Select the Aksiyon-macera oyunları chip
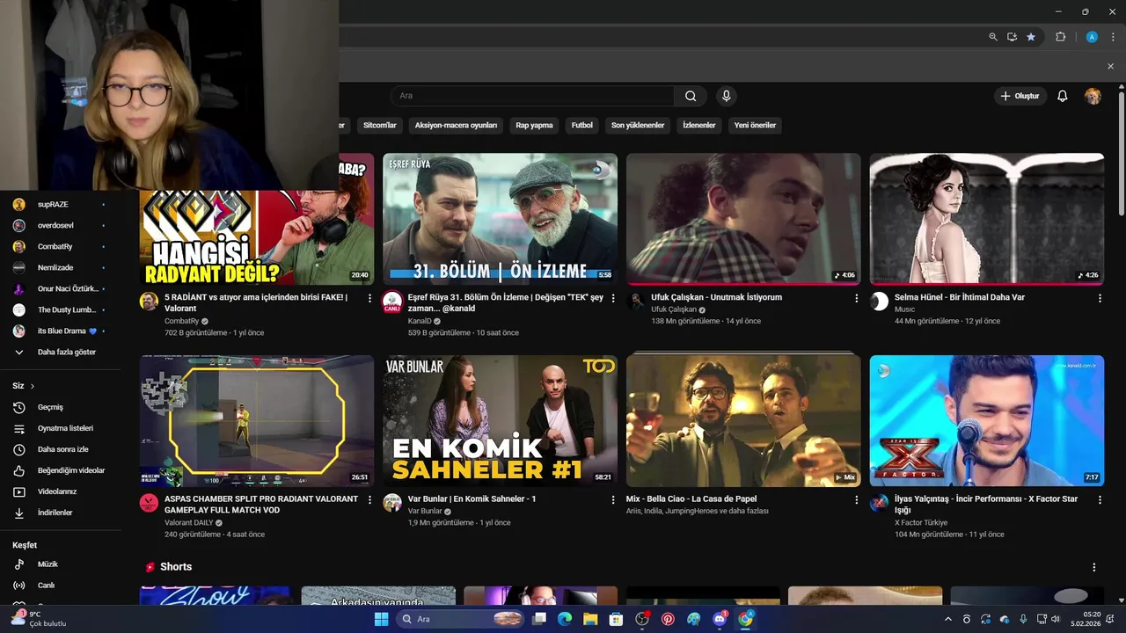The height and width of the screenshot is (633, 1126). tap(456, 125)
